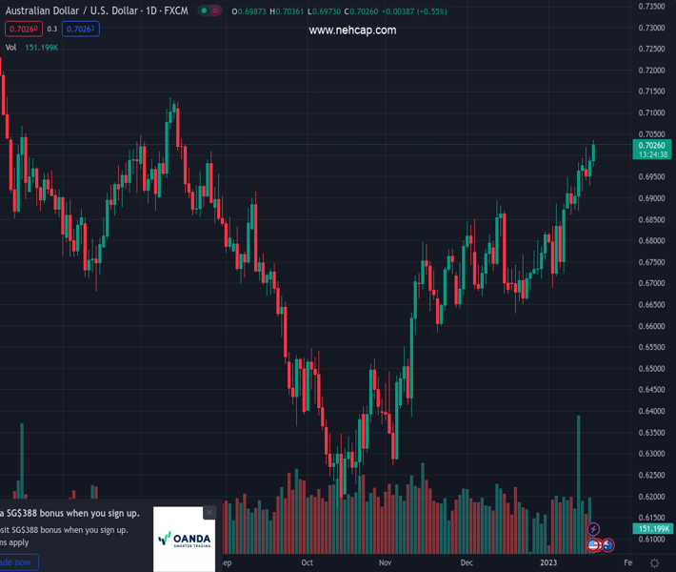Toggle the red data mode pill icon

click(217, 11)
